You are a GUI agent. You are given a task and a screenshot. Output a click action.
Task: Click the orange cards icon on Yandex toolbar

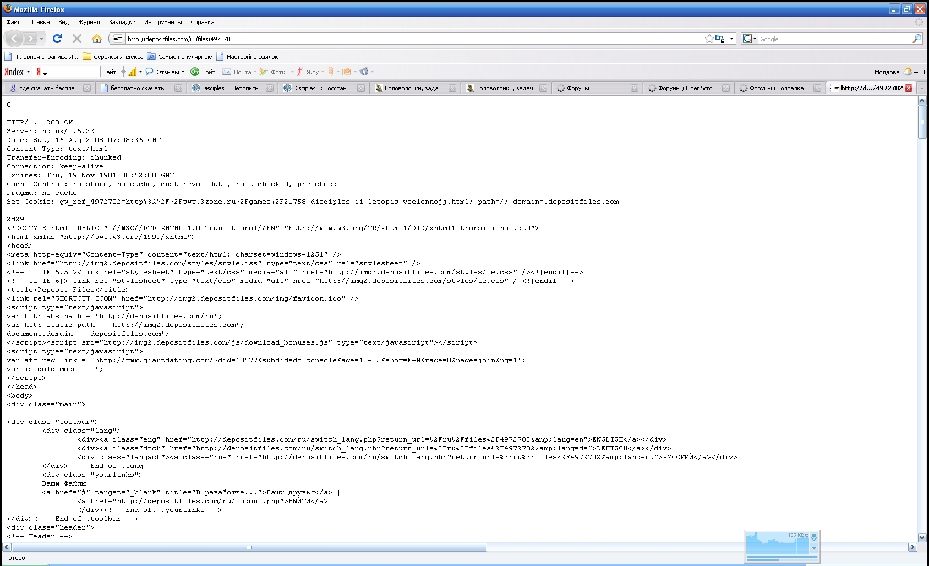point(347,72)
